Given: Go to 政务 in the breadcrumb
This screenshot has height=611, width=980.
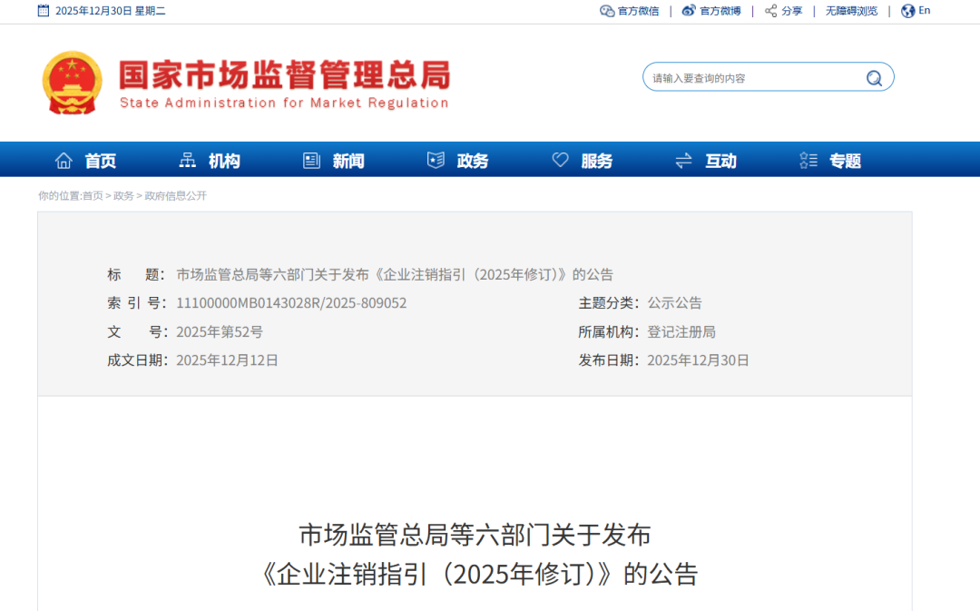Looking at the screenshot, I should 123,196.
